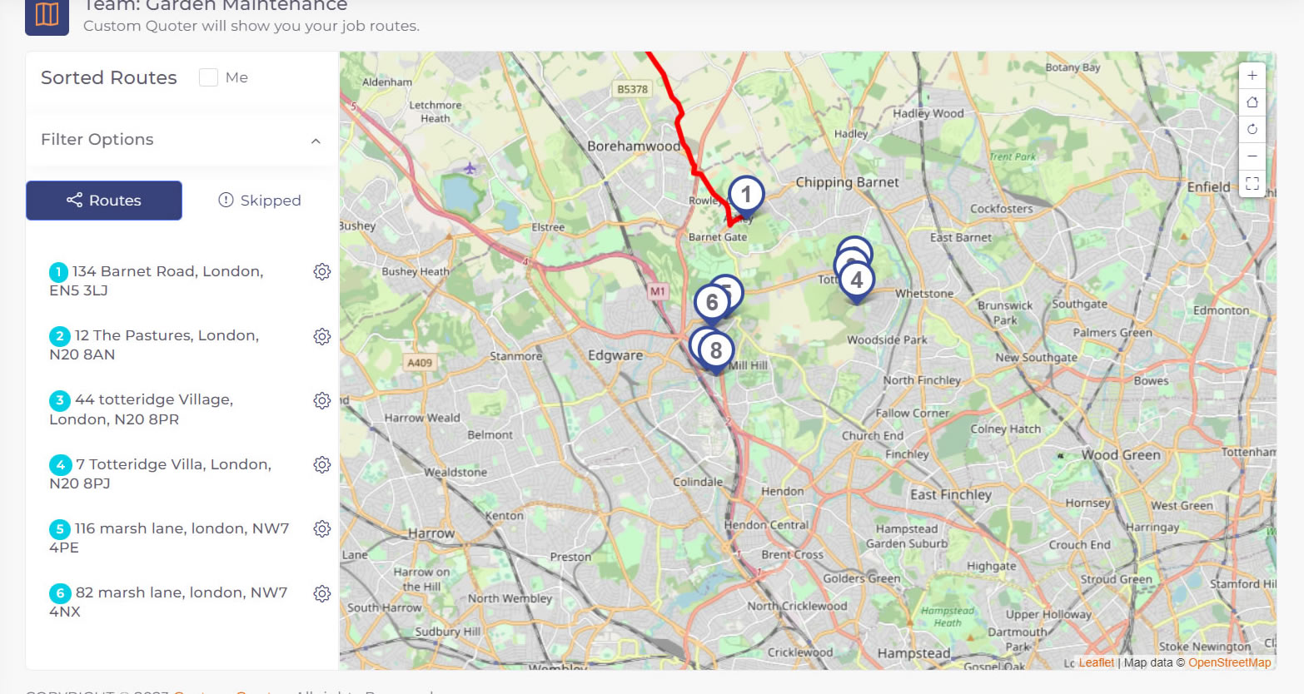Select the Routes tab
Image resolution: width=1304 pixels, height=694 pixels.
(103, 200)
